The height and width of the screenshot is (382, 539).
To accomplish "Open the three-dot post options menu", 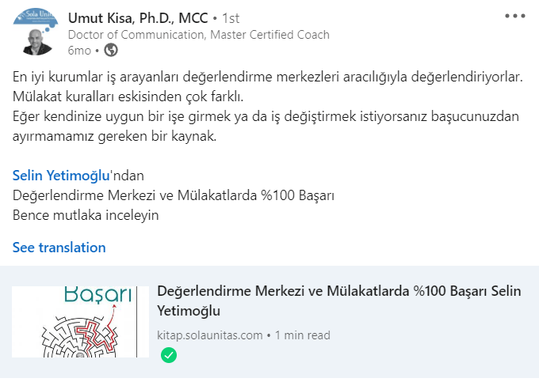I will 514,16.
